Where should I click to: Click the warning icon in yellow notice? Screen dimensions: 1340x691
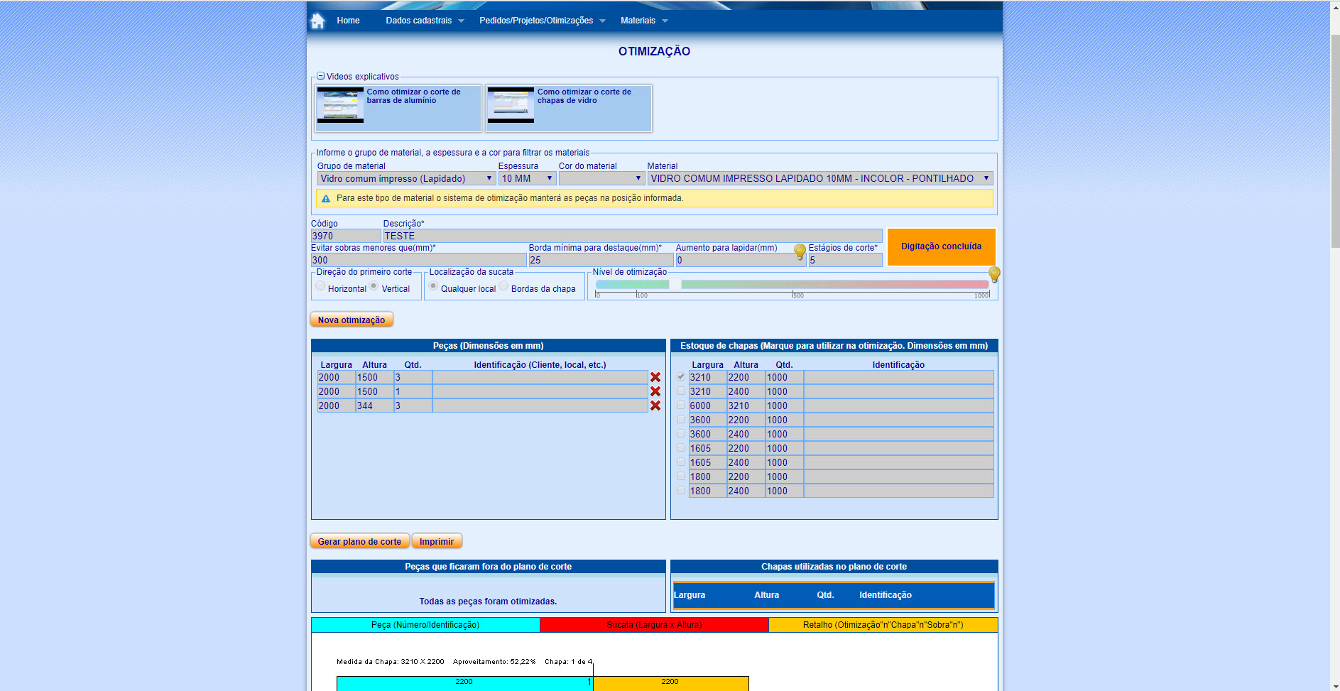[x=326, y=199]
